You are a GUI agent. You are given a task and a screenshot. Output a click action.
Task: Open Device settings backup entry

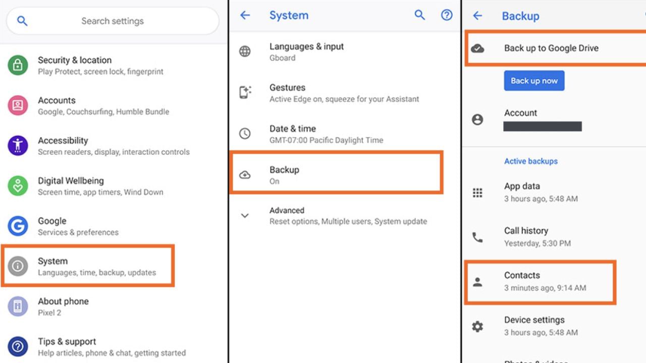coord(554,326)
